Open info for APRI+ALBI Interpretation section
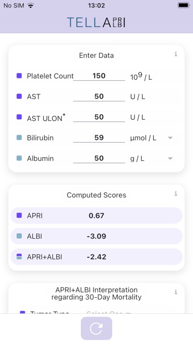Screen dimensions: 193x344 point(176,292)
